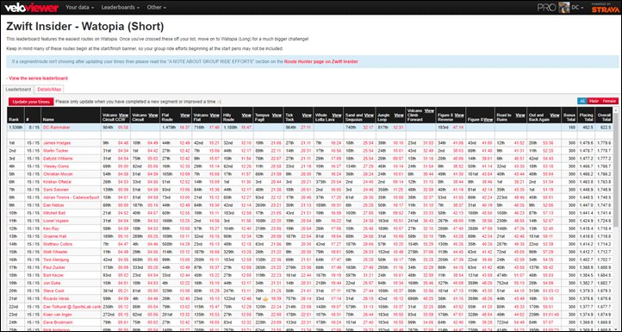Open Dafydd Williams rider link

(x=58, y=158)
